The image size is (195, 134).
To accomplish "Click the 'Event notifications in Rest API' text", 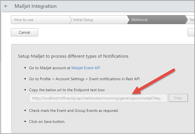I will [114, 79].
